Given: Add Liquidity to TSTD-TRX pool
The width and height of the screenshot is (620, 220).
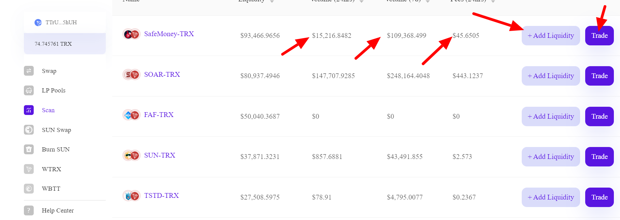Looking at the screenshot, I should pyautogui.click(x=551, y=197).
